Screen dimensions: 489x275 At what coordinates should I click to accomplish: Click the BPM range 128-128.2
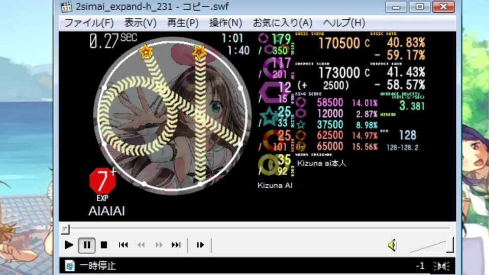[x=402, y=148]
